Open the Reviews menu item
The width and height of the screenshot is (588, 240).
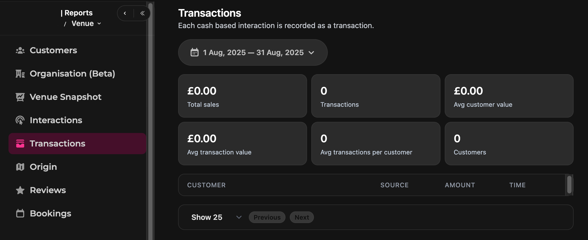[48, 190]
